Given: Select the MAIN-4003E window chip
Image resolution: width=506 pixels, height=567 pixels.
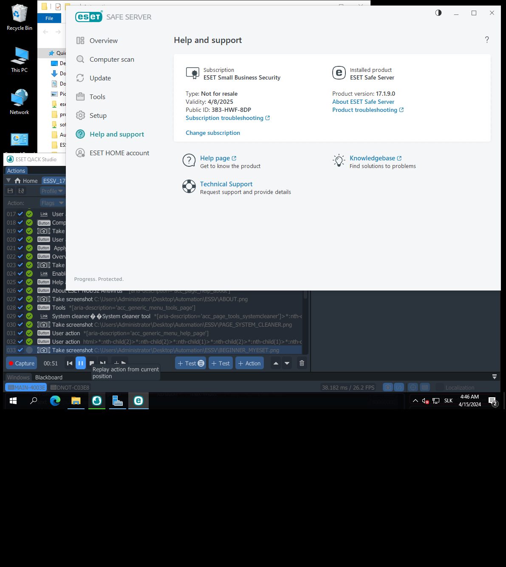Looking at the screenshot, I should pyautogui.click(x=26, y=387).
